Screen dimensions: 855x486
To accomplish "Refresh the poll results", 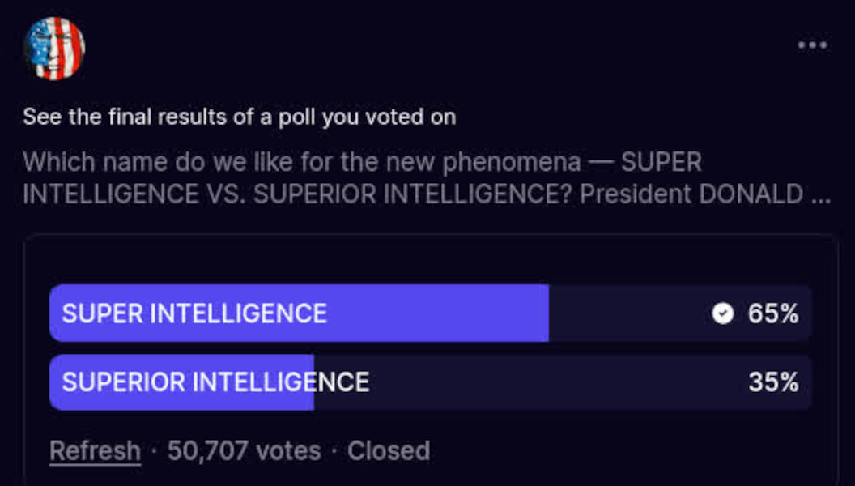I will click(x=95, y=451).
